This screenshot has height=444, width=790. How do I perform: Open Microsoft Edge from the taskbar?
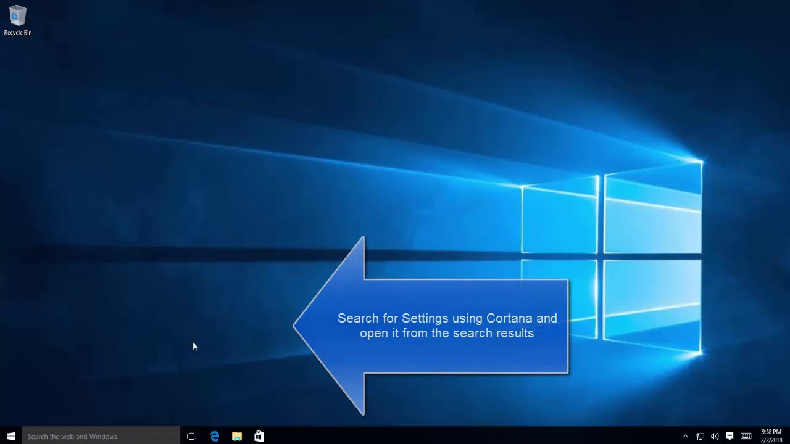214,436
